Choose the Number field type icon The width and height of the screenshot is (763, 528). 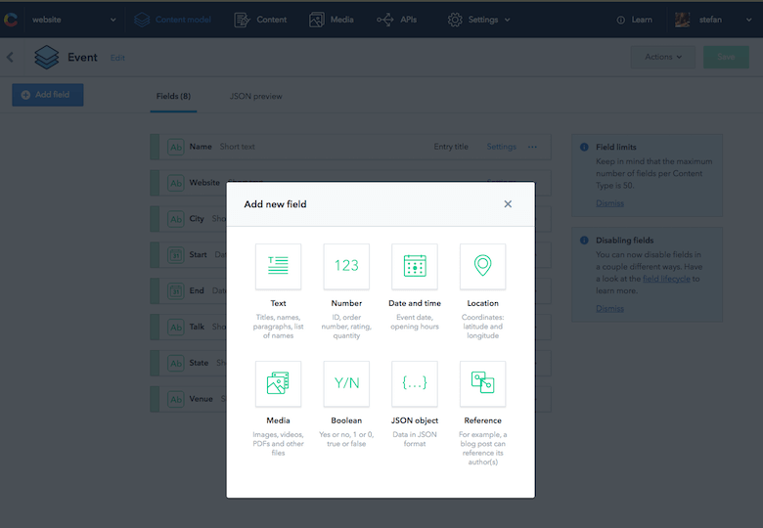coord(346,267)
